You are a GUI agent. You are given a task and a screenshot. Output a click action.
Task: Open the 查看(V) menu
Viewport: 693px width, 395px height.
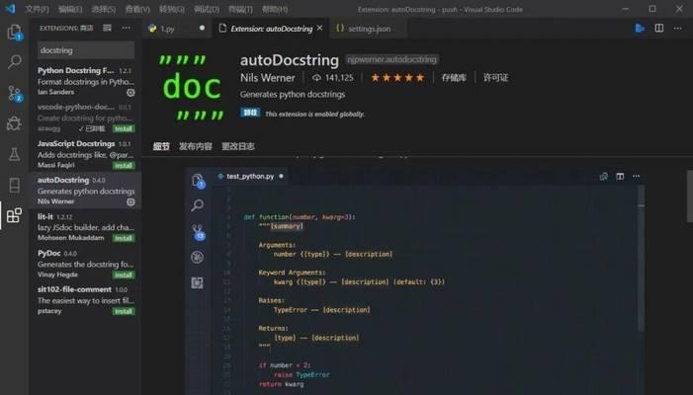click(137, 9)
